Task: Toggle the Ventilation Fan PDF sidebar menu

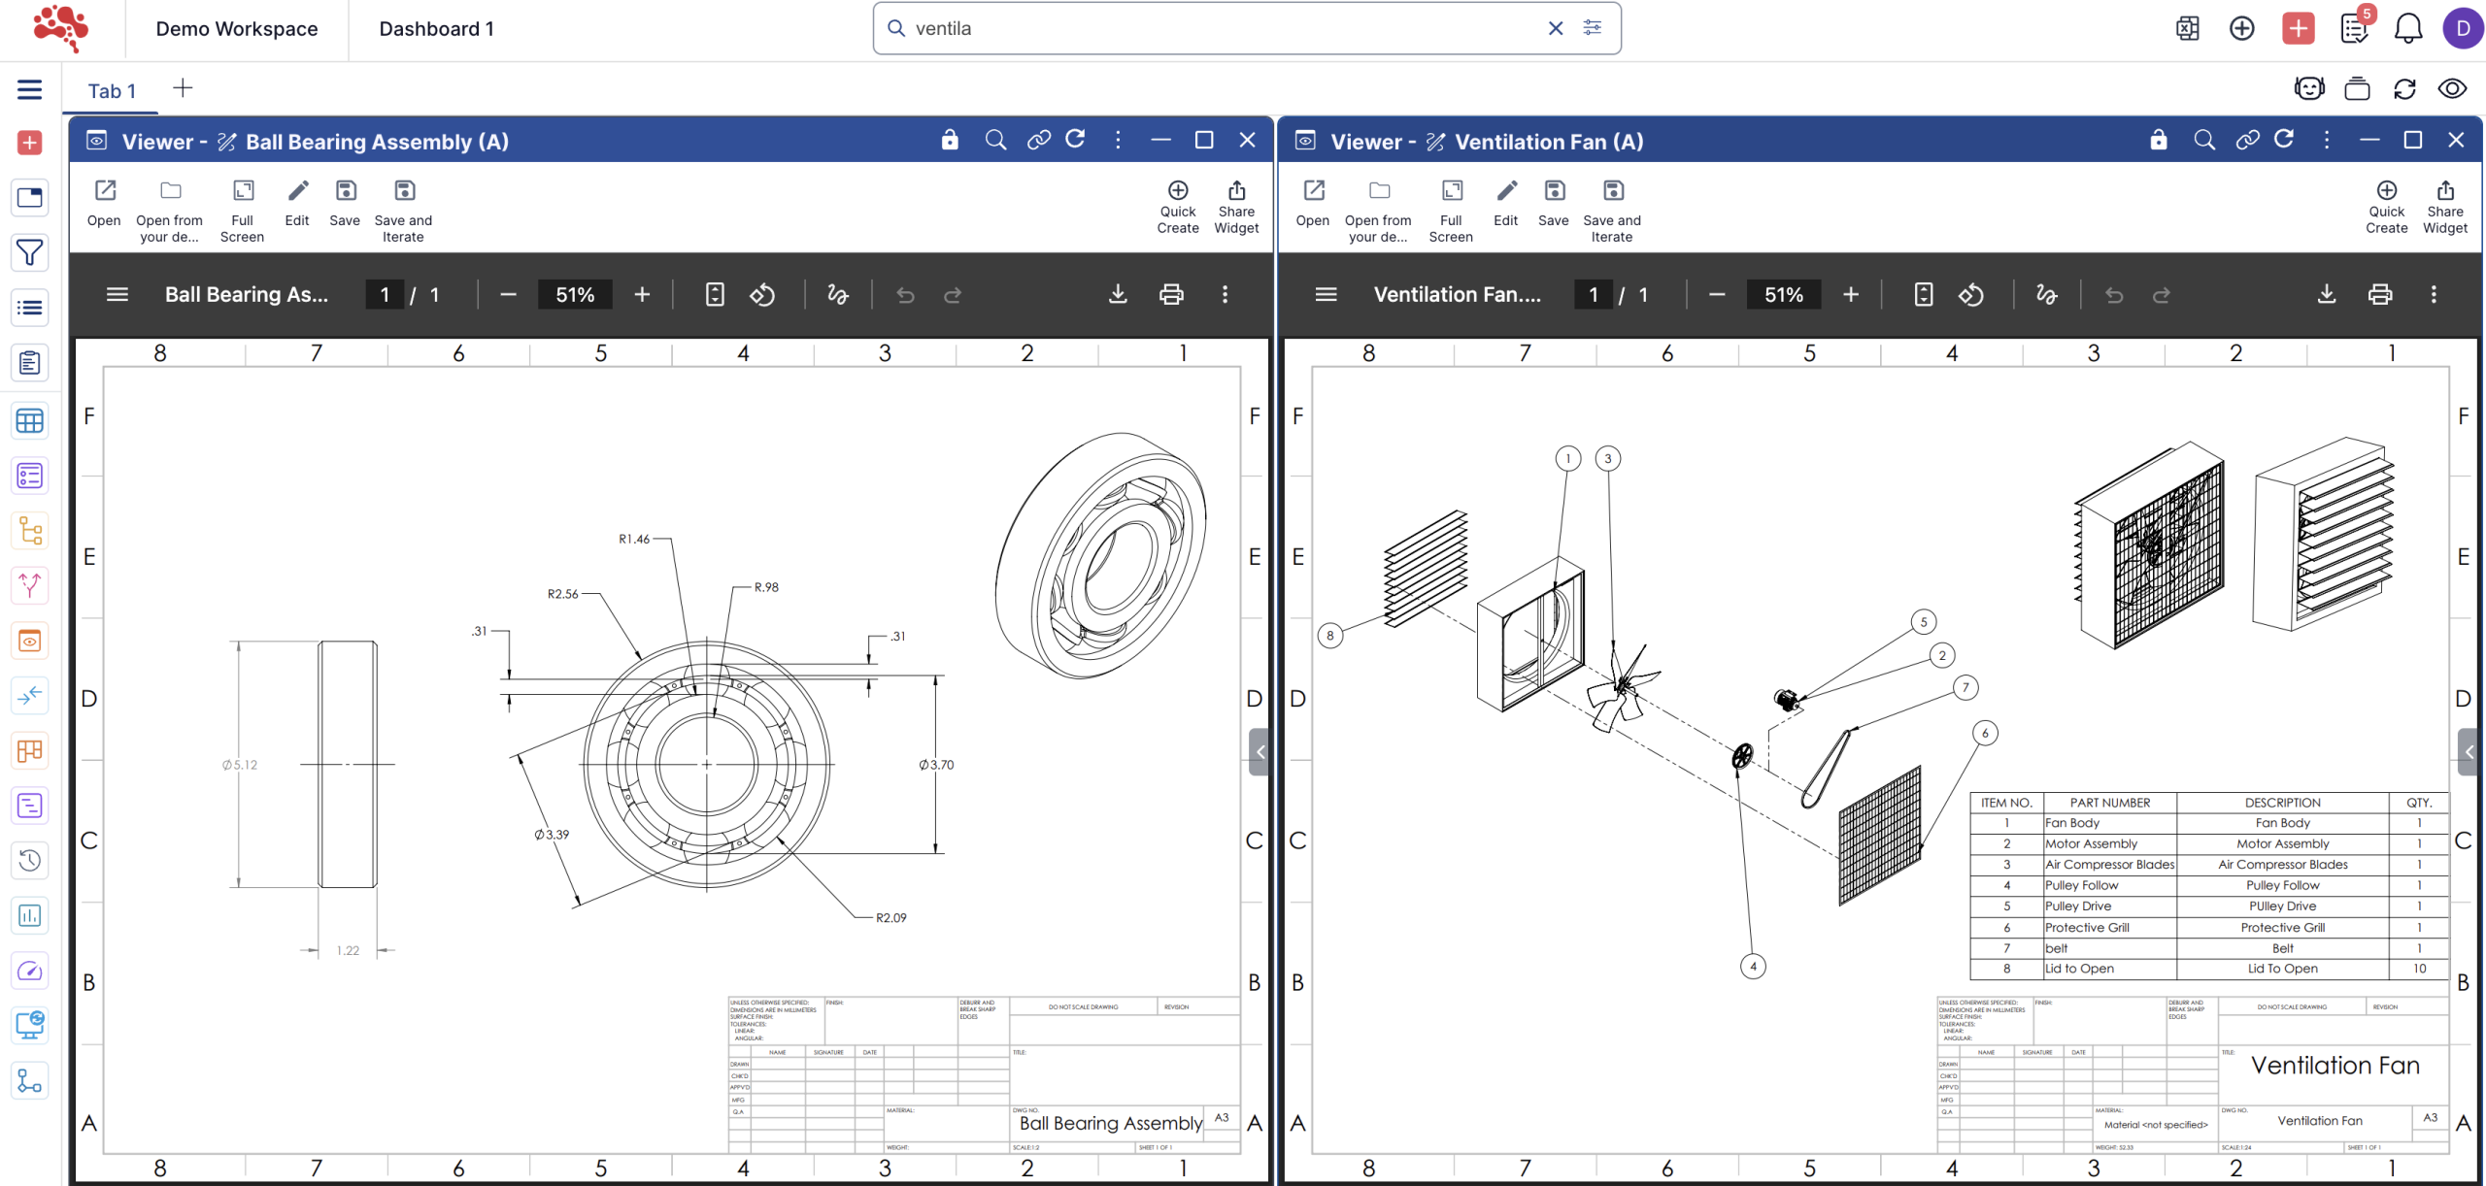Action: [x=1326, y=294]
